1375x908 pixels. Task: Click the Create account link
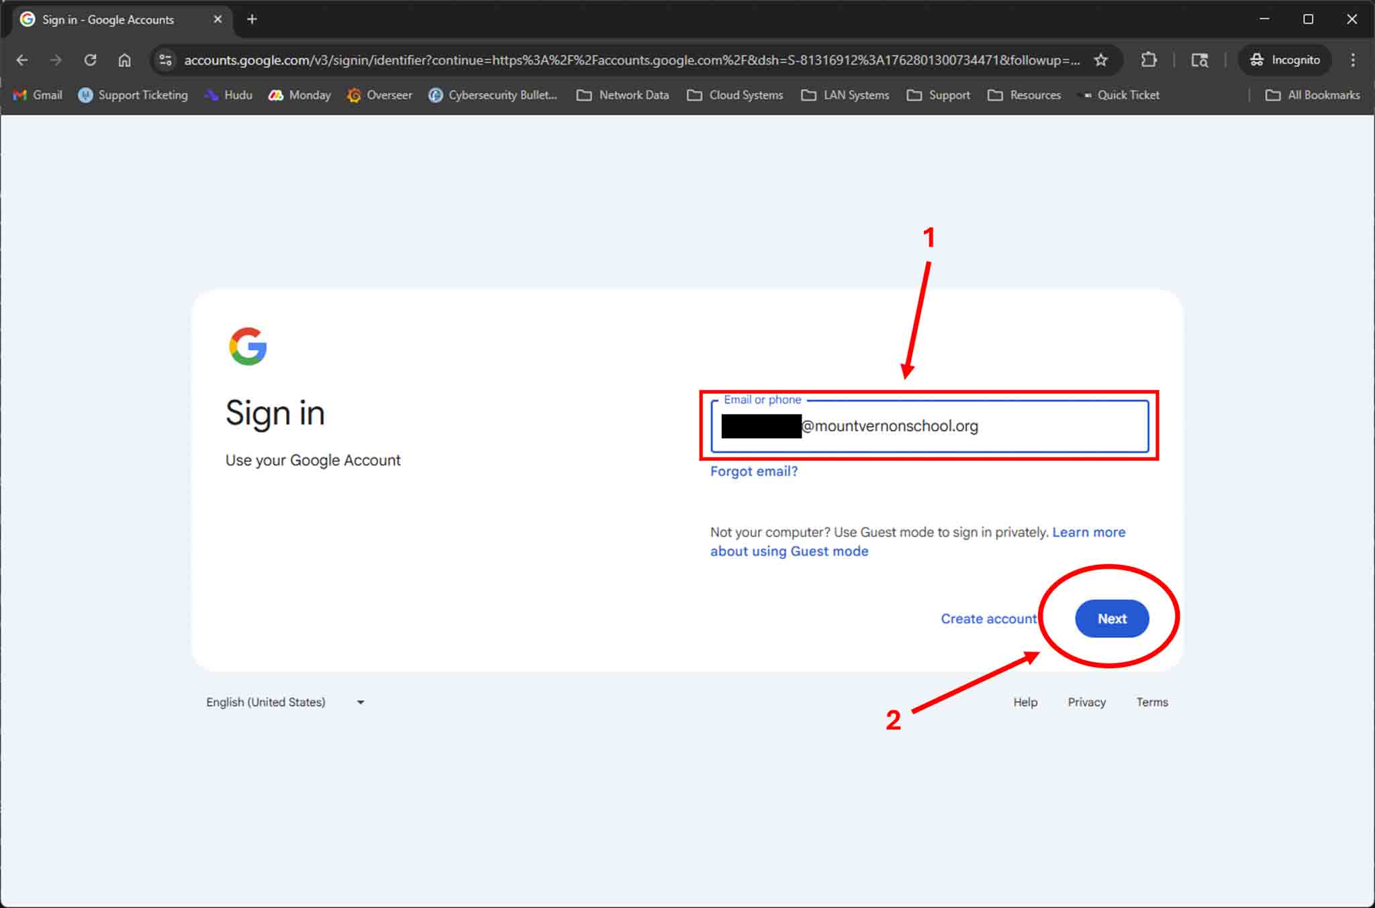[x=988, y=619]
